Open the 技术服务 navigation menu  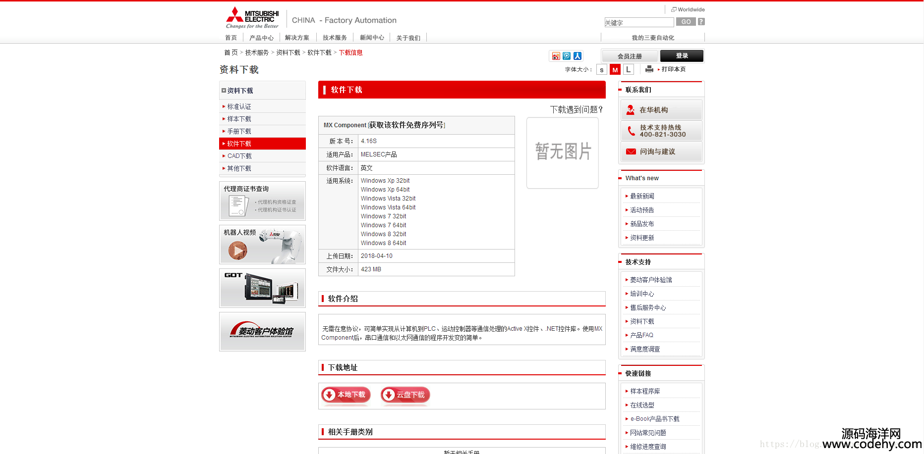(x=335, y=38)
